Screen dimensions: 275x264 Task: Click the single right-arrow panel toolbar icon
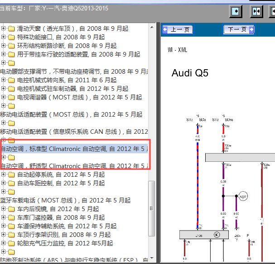[x=236, y=11]
